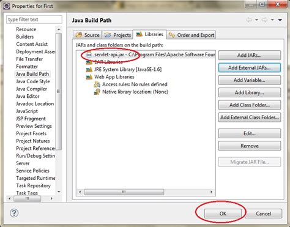
Task: Click the properties tree vertical scrollbar thumb
Action: point(59,91)
